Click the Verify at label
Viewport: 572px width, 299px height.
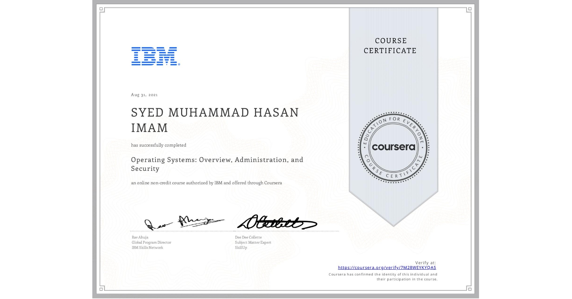[425, 262]
